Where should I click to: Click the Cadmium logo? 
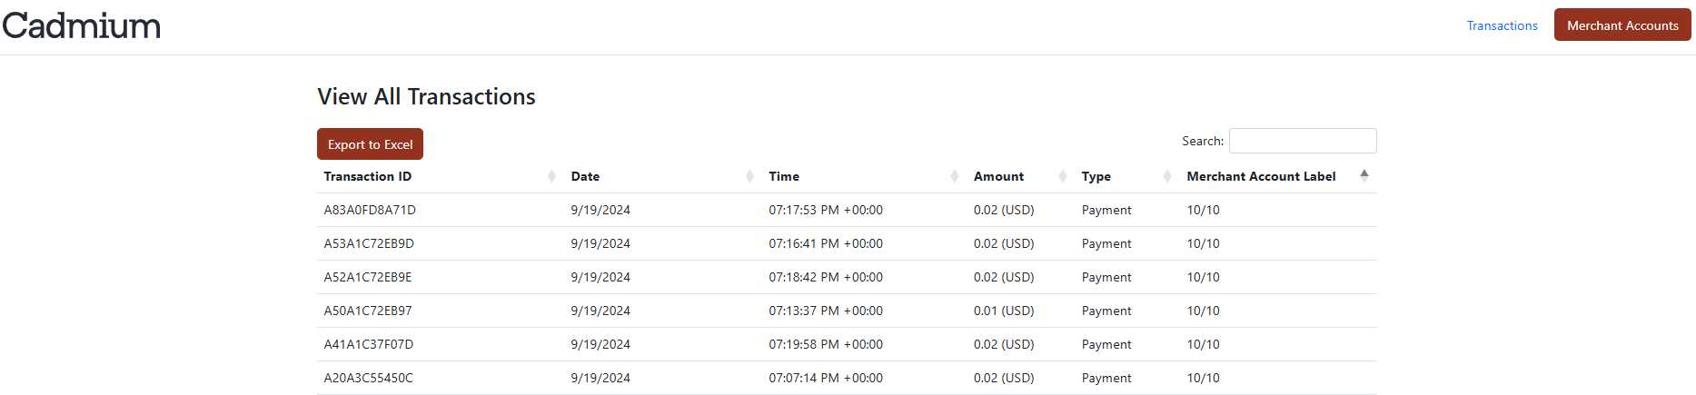[x=82, y=25]
